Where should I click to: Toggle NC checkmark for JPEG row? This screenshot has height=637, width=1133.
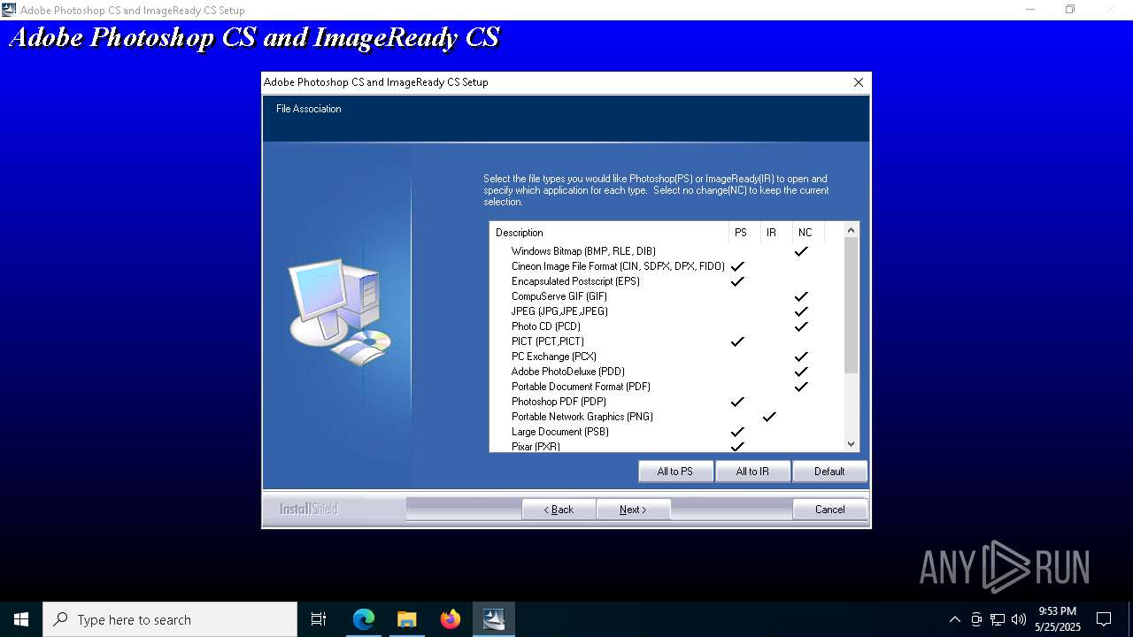[x=801, y=311]
